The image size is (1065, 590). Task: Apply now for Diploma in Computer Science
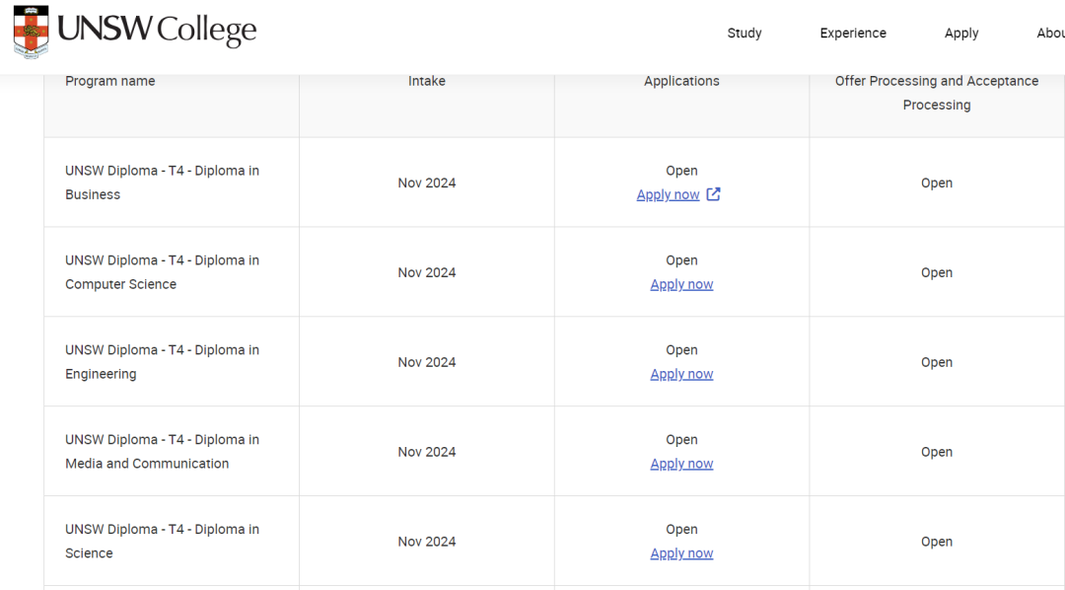pos(681,285)
